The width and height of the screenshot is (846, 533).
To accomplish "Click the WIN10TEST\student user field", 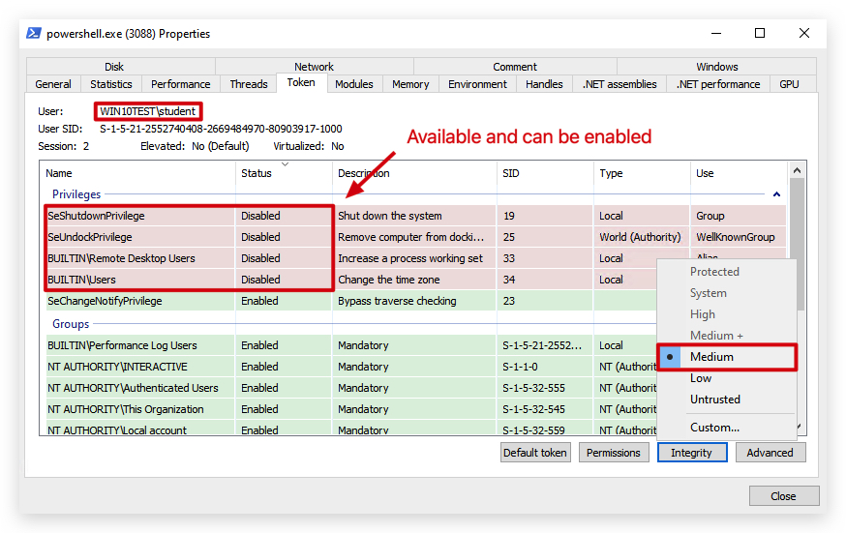I will click(x=148, y=111).
